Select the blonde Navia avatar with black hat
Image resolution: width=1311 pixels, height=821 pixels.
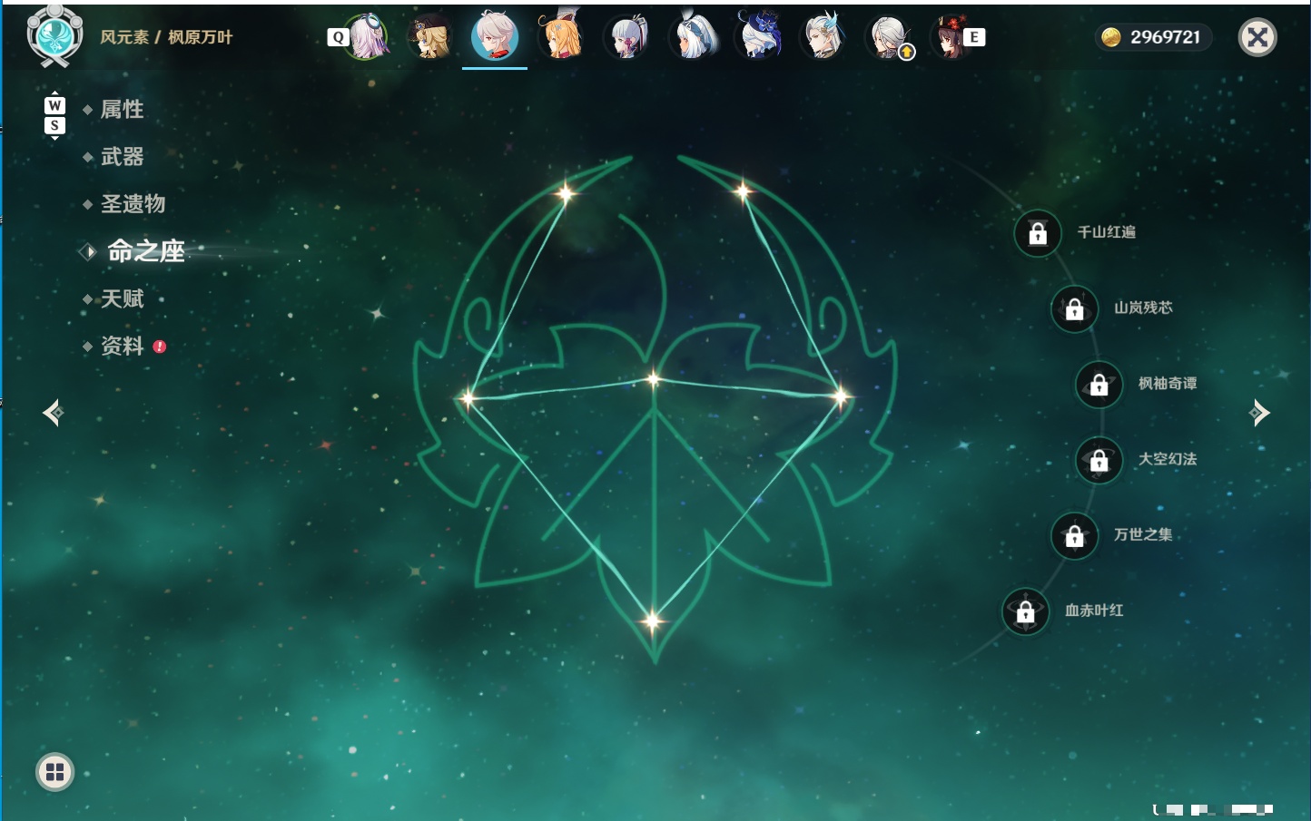pos(430,37)
